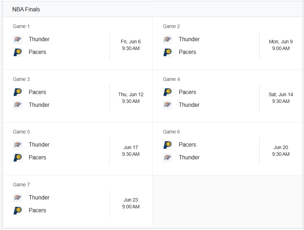This screenshot has width=304, height=230.
Task: Click Pacers logo in Game 1
Action: (17, 52)
